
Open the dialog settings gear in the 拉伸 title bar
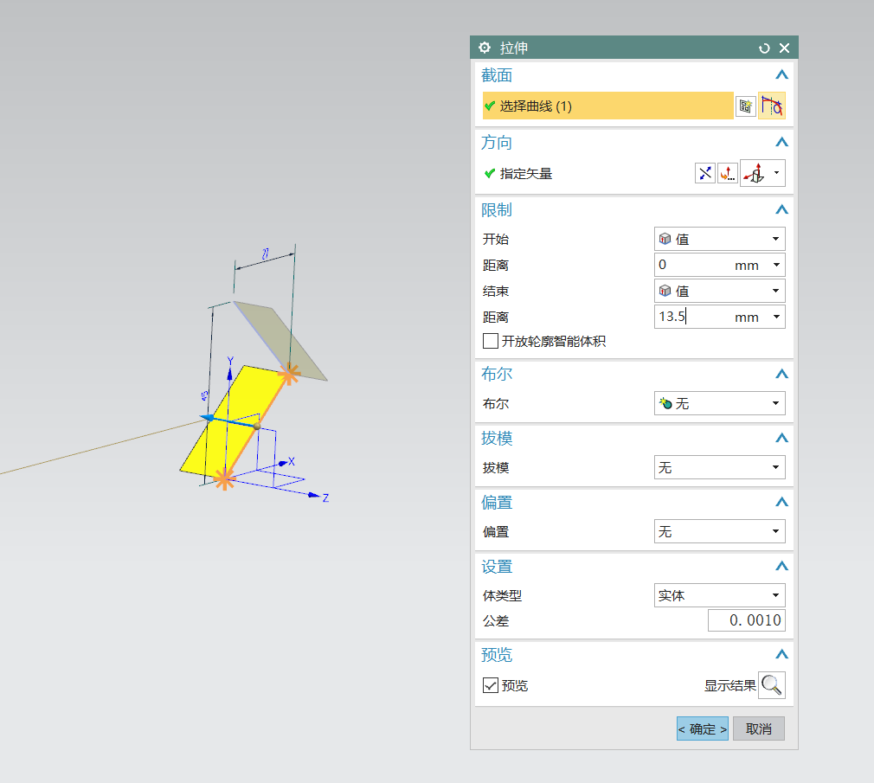pos(485,48)
